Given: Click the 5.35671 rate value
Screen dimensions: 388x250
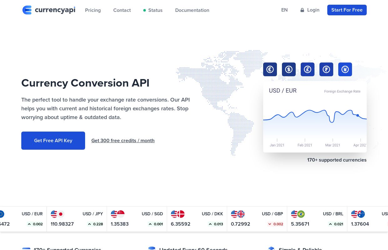Looking at the screenshot, I should [x=300, y=224].
